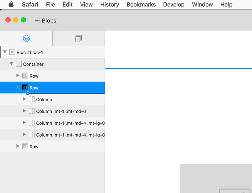Collapse the Container disclosure triangle
This screenshot has width=252, height=193.
(12, 64)
